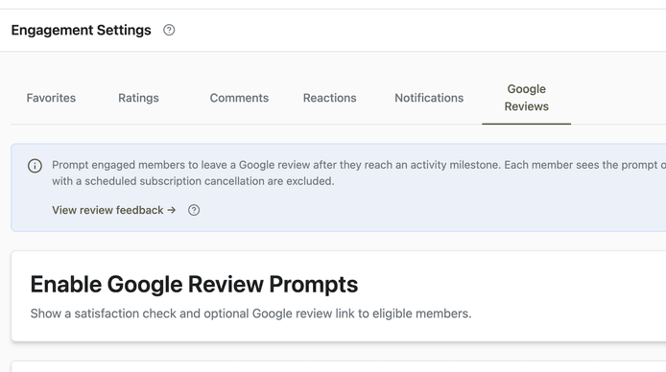Click the banner text about prompting engaged members
Image resolution: width=666 pixels, height=372 pixels.
pyautogui.click(x=359, y=174)
